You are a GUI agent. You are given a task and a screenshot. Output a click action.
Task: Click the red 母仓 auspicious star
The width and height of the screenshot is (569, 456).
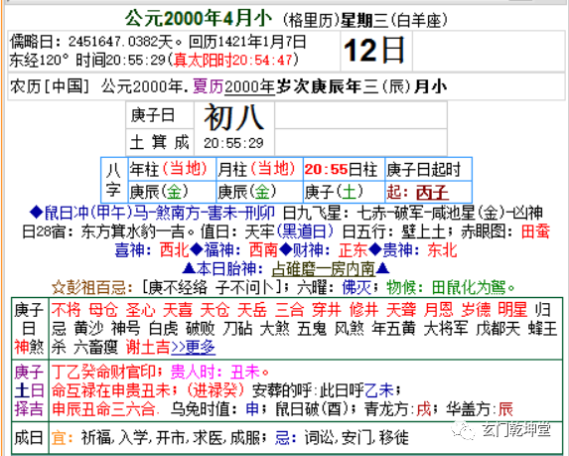point(103,310)
